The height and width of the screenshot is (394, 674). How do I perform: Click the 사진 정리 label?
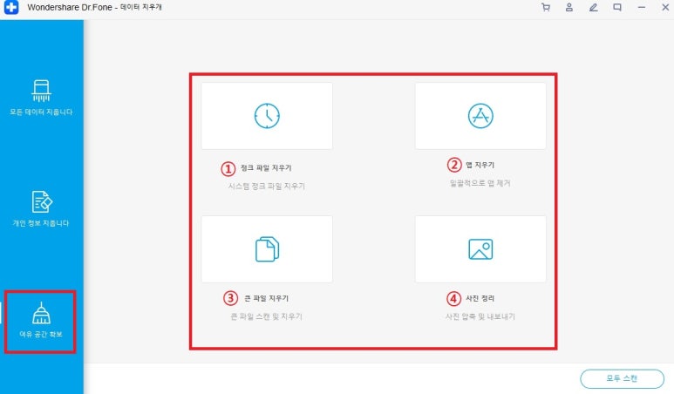[481, 298]
